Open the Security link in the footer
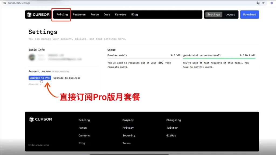276x155 pixels. coord(129,136)
